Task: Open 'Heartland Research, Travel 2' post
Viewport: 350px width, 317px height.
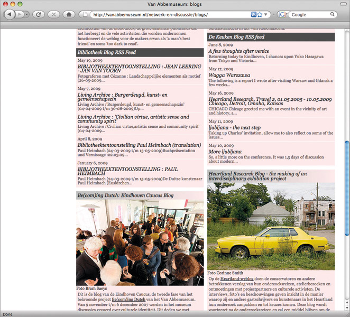Action: click(x=270, y=101)
